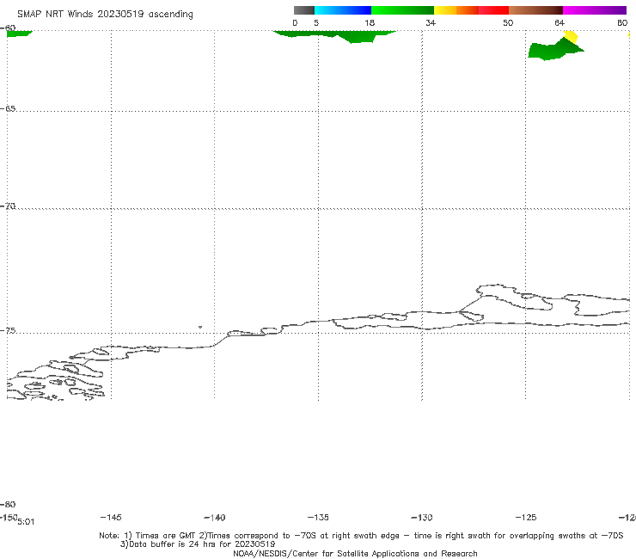
Task: Click the 5:01 swath time label
Action: click(x=26, y=522)
